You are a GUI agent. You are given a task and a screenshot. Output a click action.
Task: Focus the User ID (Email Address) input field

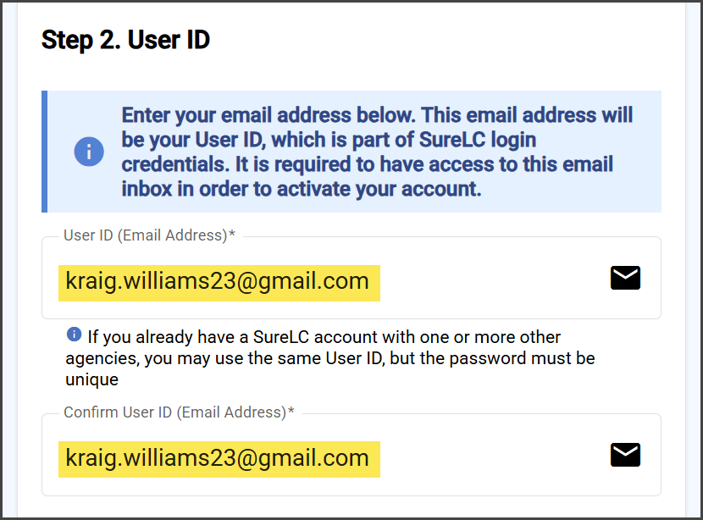(x=351, y=278)
